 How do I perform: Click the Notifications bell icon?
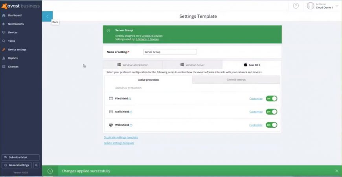pos(4,24)
